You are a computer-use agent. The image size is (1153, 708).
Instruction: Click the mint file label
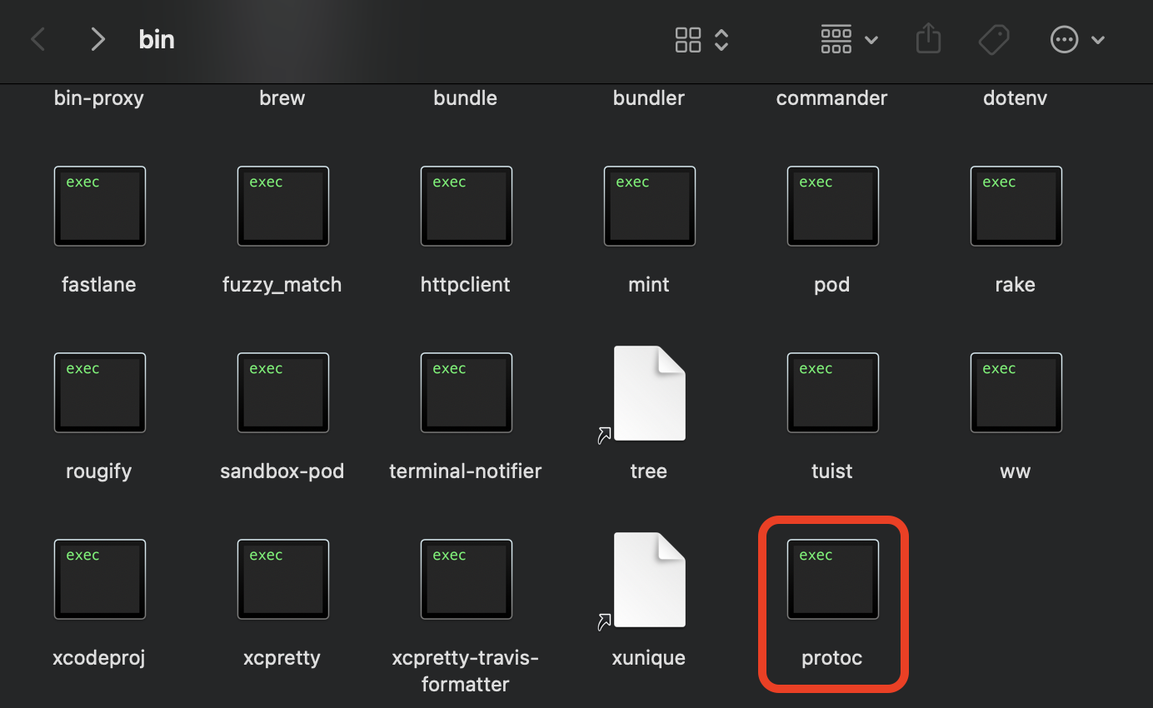click(649, 285)
